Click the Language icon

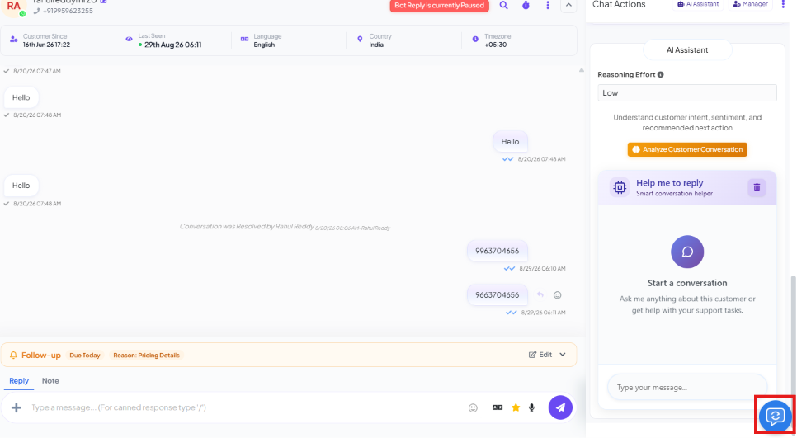coord(244,39)
